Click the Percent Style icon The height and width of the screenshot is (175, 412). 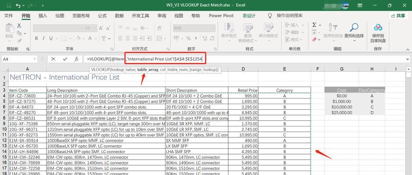[x=188, y=38]
